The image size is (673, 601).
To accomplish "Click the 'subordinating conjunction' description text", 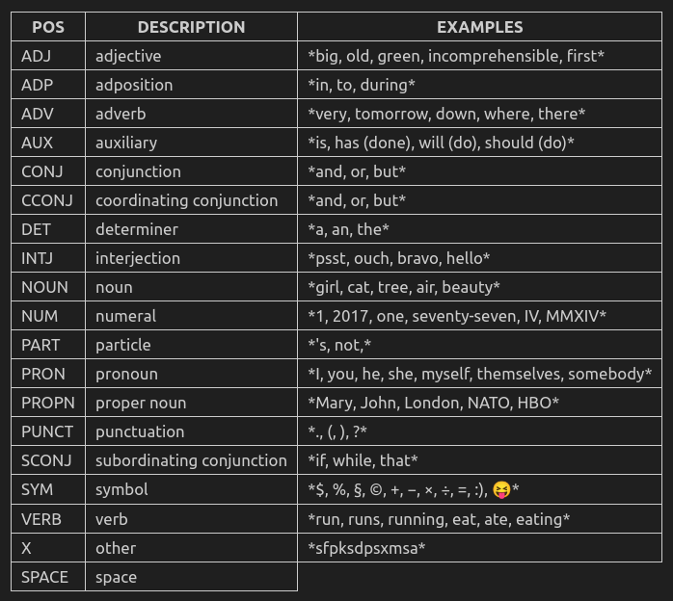I will tap(191, 460).
